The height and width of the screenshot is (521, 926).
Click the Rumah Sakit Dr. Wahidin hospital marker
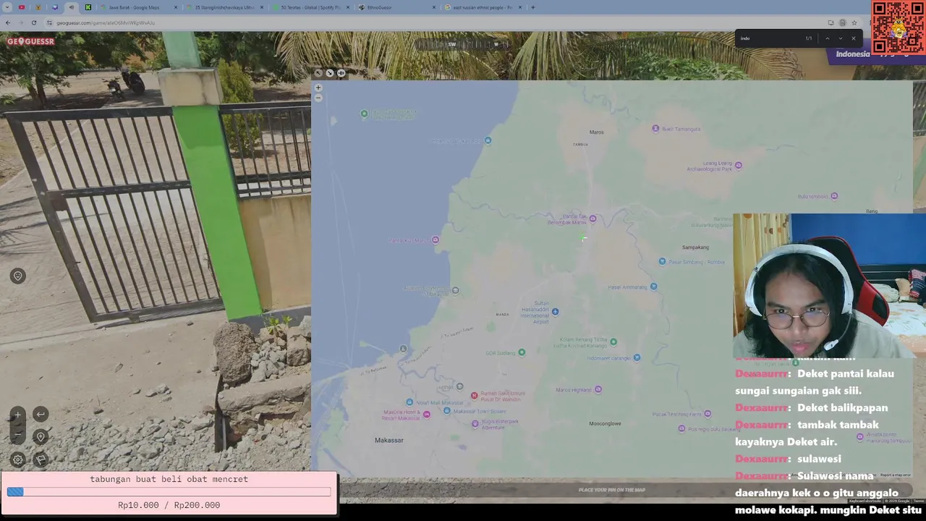click(474, 395)
